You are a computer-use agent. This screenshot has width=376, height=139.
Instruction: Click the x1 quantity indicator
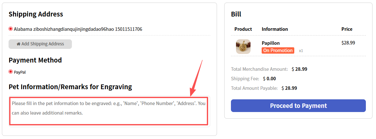click(x=301, y=51)
